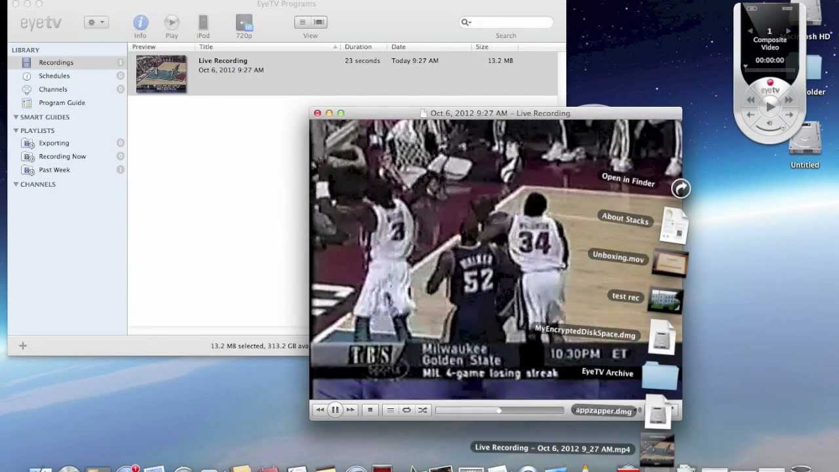The image size is (839, 472).
Task: Open About Stacks item in the stack
Action: (x=625, y=218)
